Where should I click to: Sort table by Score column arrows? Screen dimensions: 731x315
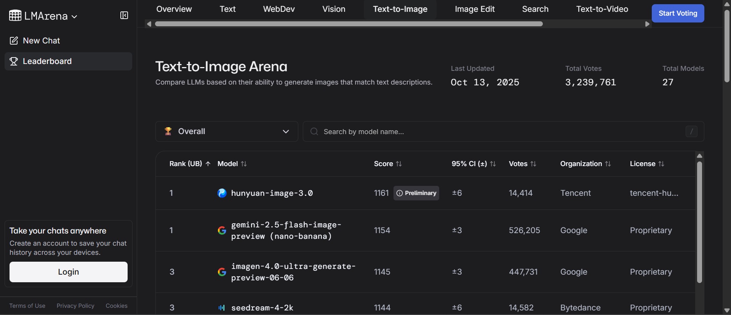(399, 164)
